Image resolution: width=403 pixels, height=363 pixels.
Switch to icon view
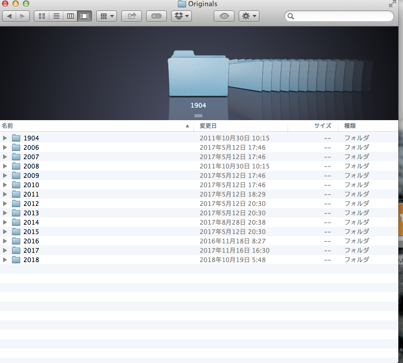42,16
